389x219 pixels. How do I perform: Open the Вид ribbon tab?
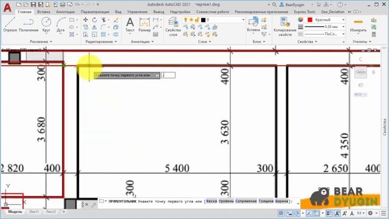point(118,12)
